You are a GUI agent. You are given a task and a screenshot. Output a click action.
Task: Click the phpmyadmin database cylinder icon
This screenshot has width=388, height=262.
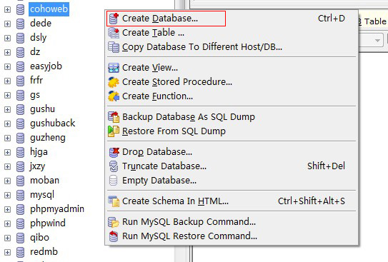[20, 209]
